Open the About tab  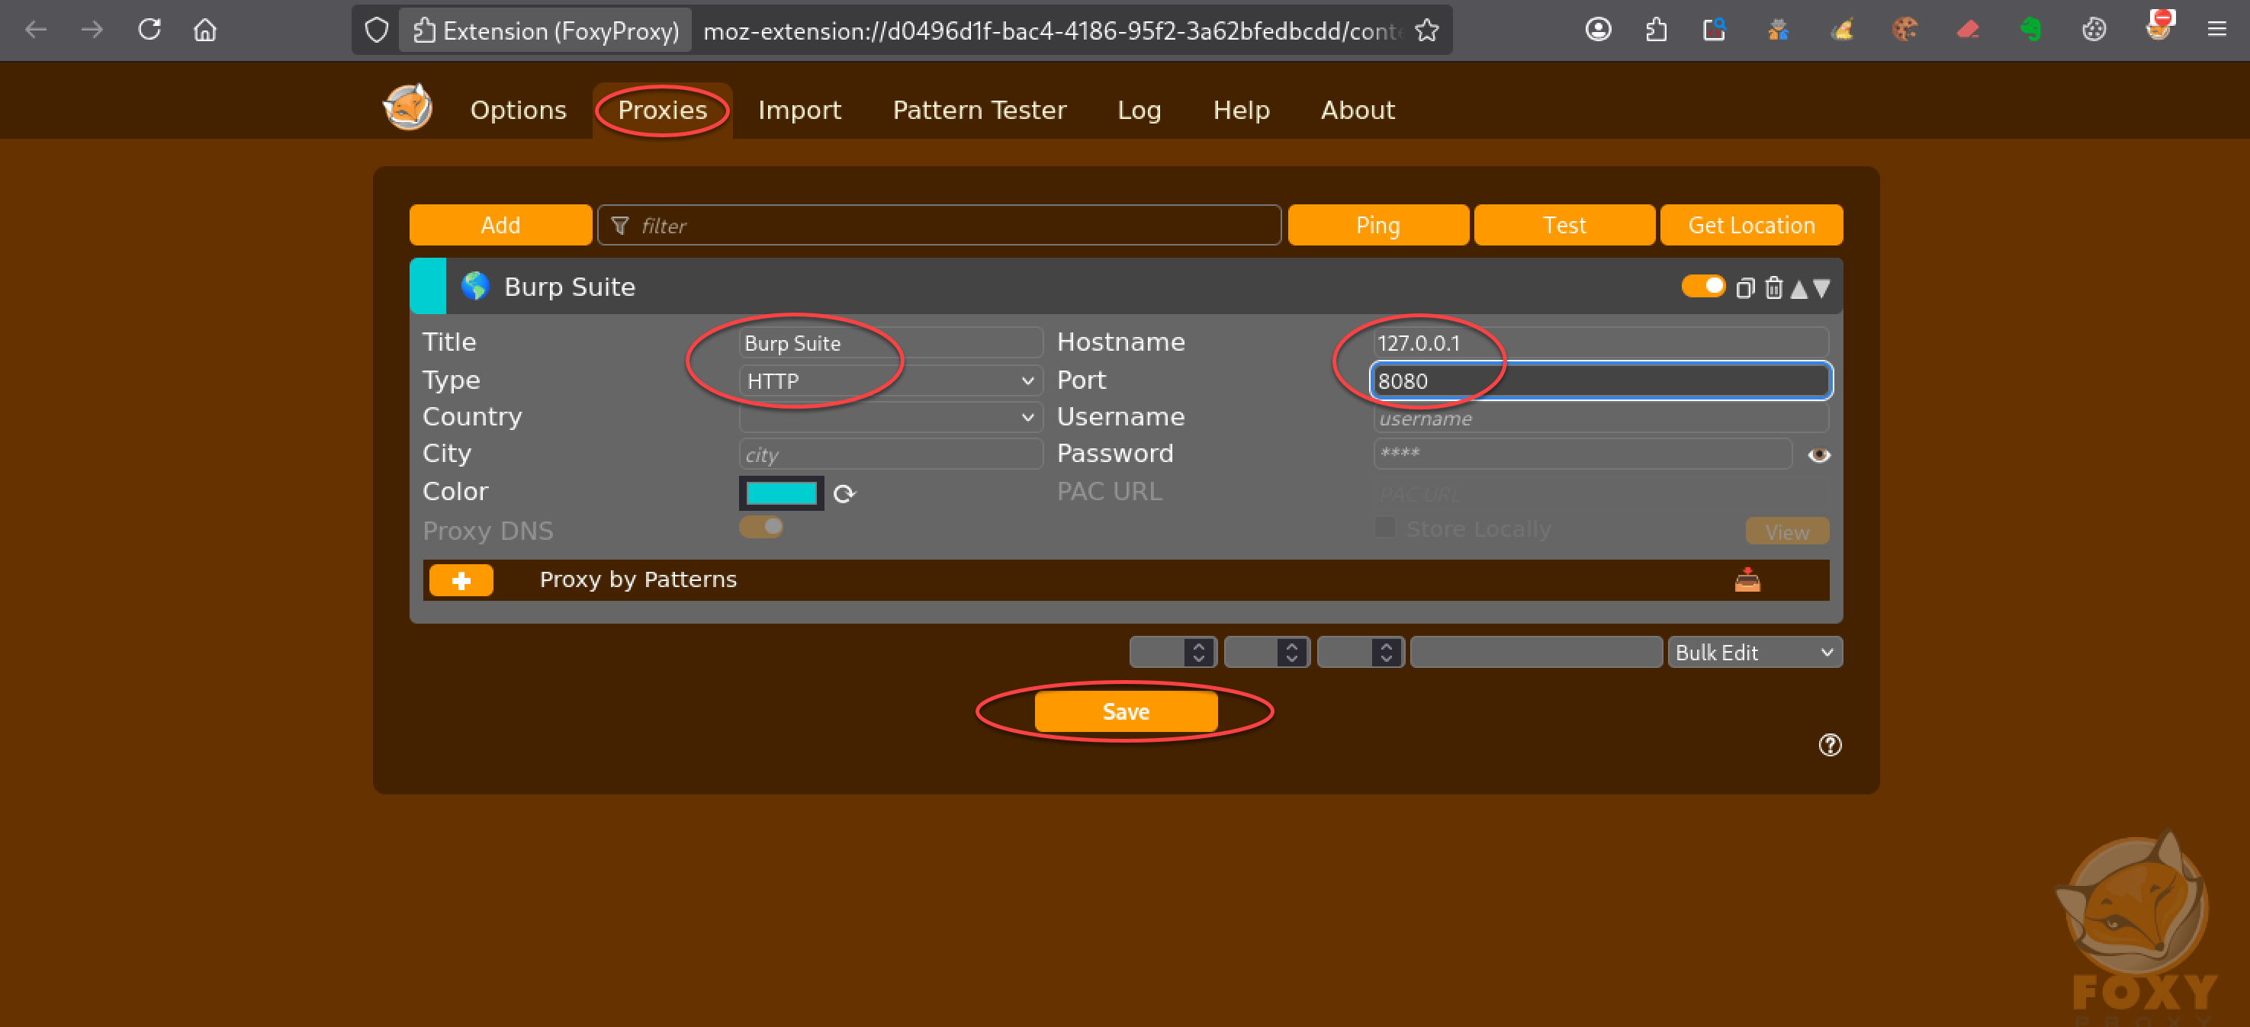(1358, 110)
